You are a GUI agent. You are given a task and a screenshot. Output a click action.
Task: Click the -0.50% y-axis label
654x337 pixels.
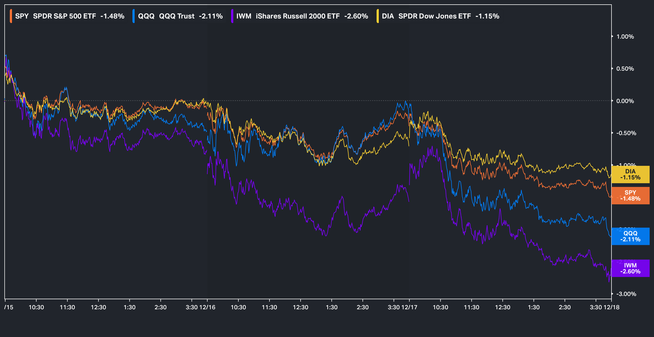pos(626,133)
